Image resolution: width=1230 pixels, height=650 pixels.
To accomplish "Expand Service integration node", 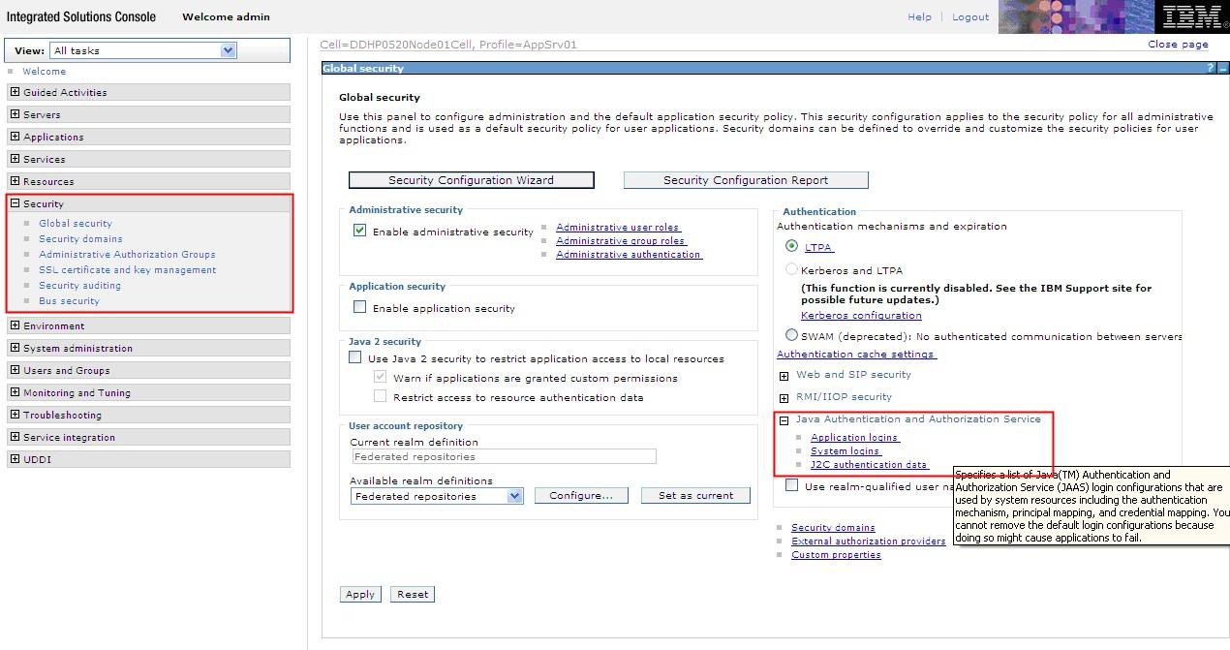I will (15, 437).
